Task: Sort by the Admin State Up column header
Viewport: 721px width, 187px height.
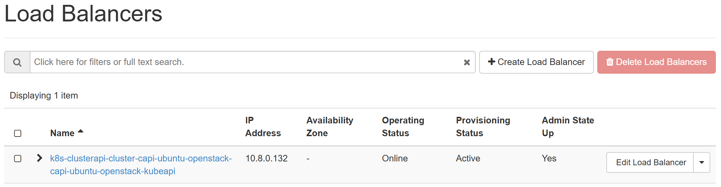Action: pos(568,127)
